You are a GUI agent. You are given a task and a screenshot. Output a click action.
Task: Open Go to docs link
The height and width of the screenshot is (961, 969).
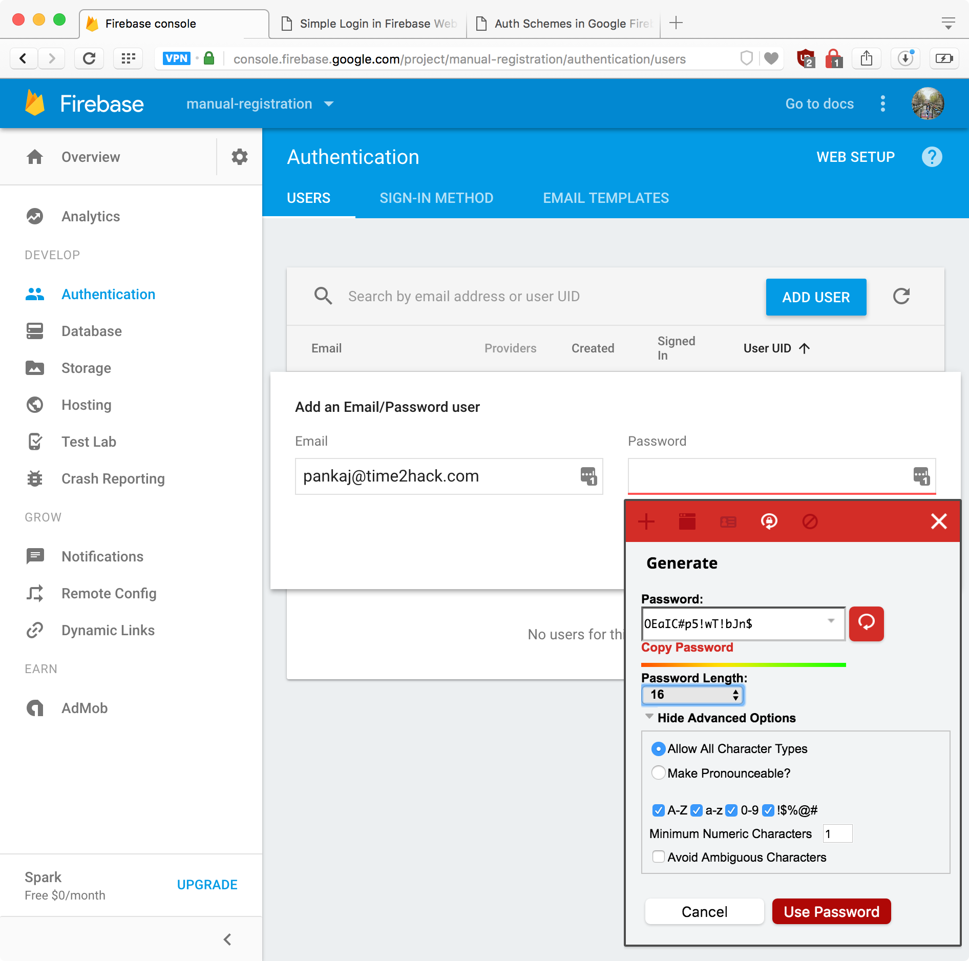pos(819,103)
